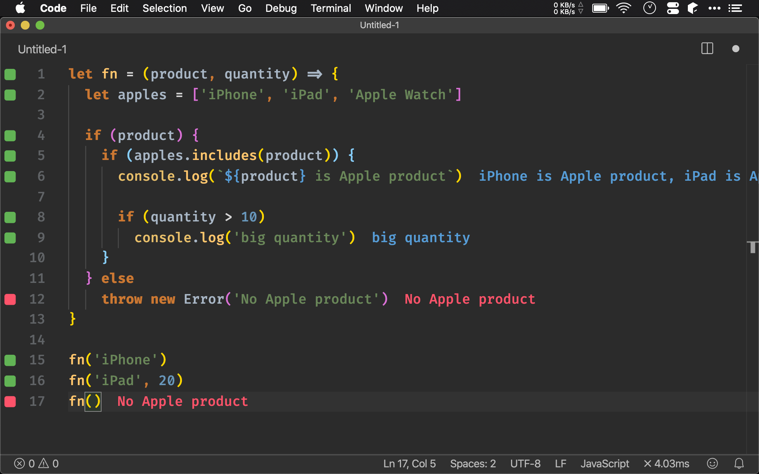Toggle line 6 green breakpoint indicator
The image size is (759, 474).
point(10,175)
